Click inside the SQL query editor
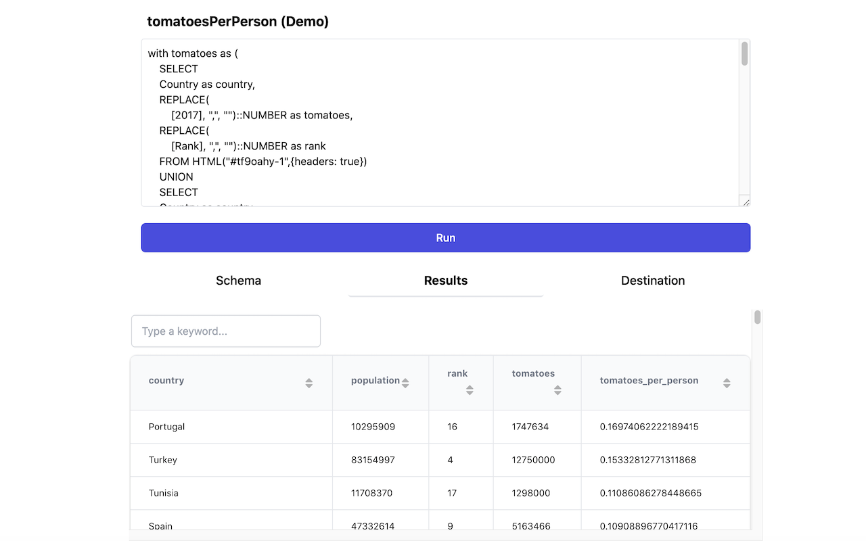This screenshot has width=866, height=541. click(440, 122)
